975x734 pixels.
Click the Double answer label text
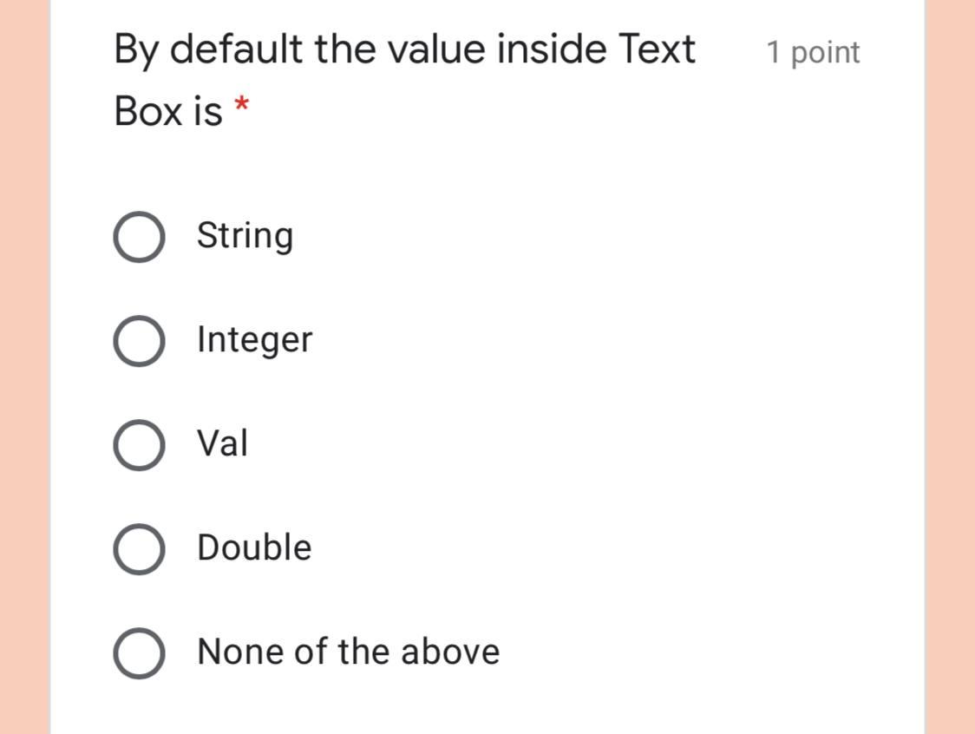tap(253, 547)
